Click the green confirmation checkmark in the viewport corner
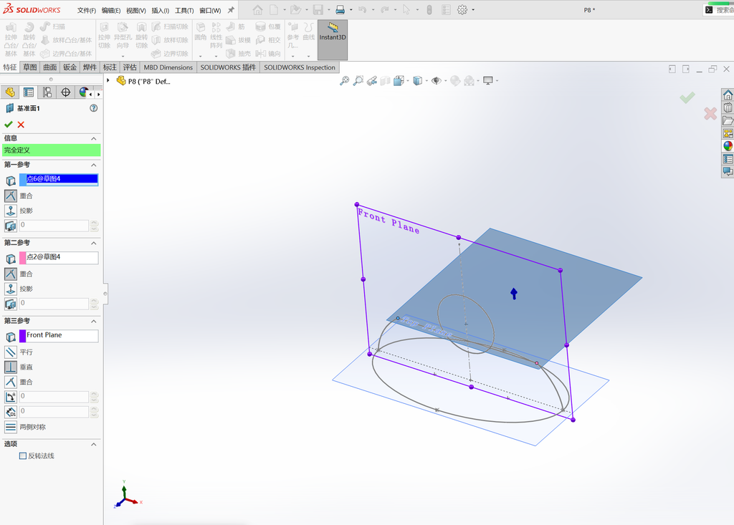 click(x=687, y=98)
